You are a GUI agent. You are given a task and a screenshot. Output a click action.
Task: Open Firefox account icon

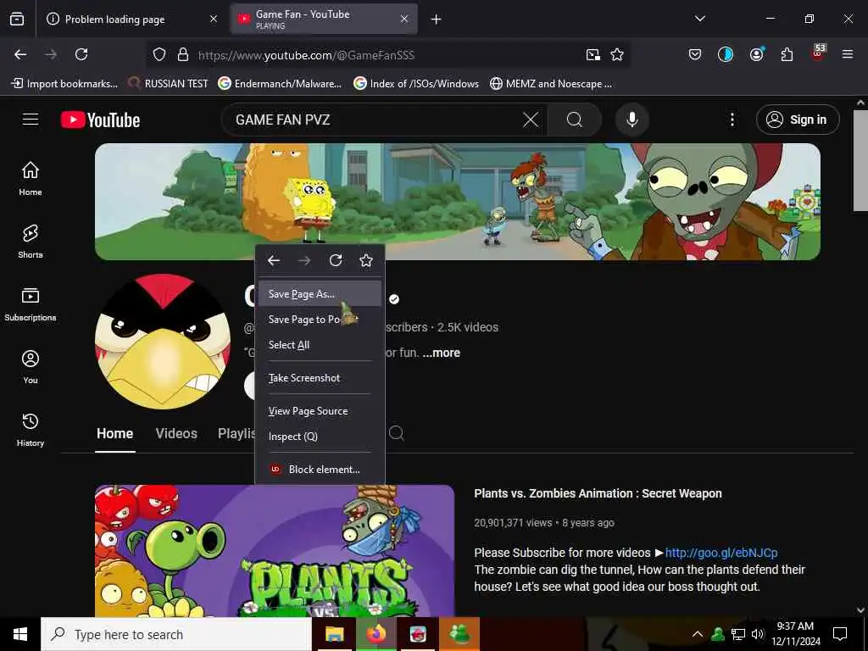point(756,54)
